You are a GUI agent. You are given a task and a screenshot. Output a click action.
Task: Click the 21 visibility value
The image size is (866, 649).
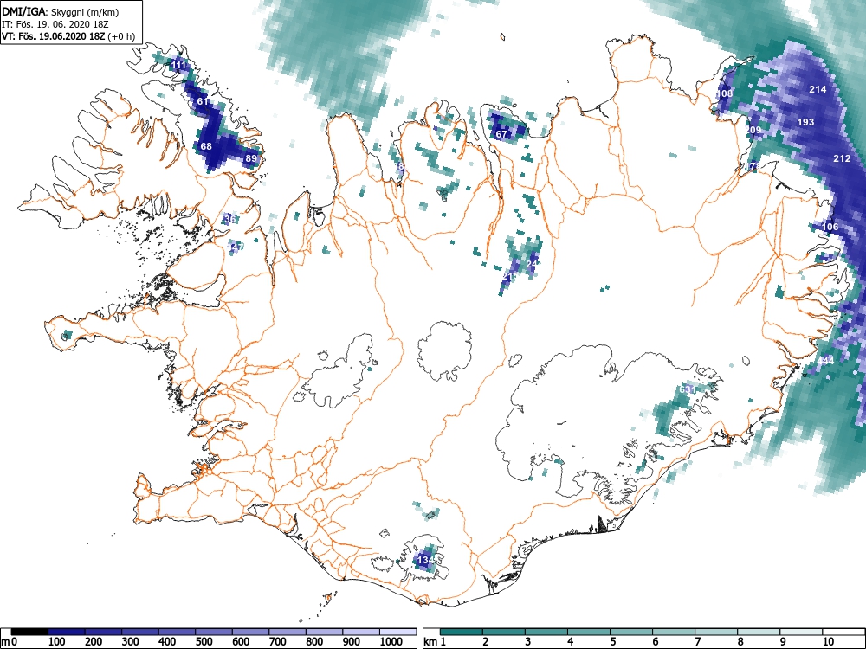pos(508,275)
